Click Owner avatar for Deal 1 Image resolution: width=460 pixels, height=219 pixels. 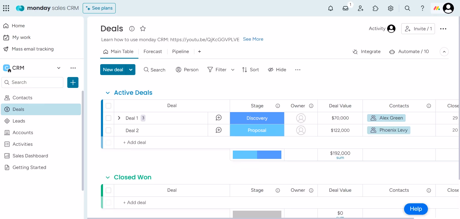301,118
